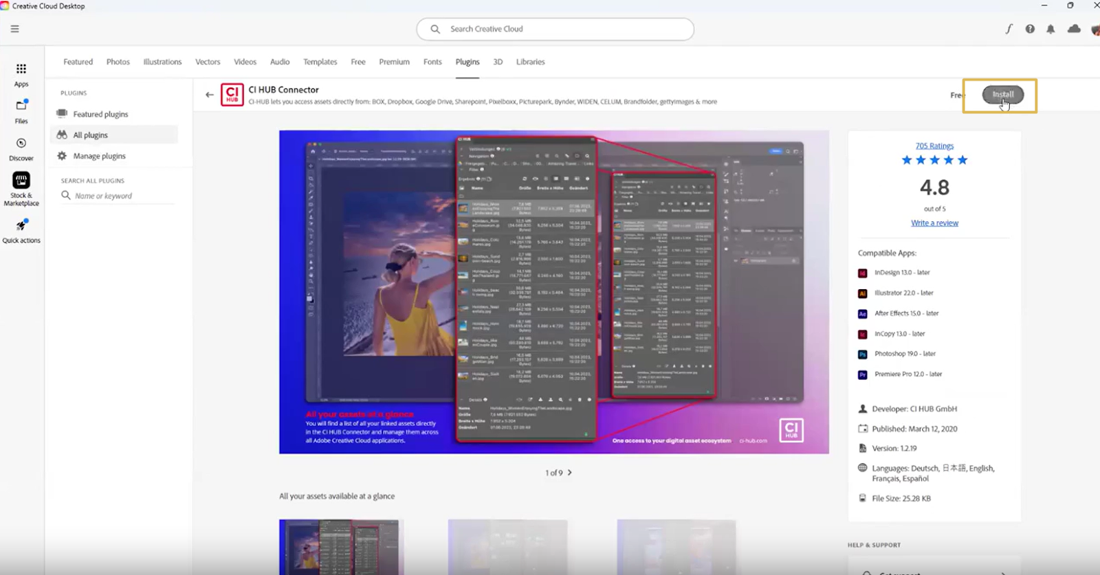Open the 705 Ratings link
The height and width of the screenshot is (575, 1100).
(x=934, y=146)
